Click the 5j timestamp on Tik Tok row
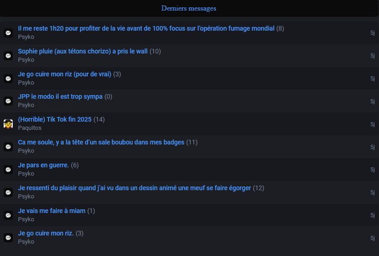Viewport: 379px width, 256px height. [373, 124]
